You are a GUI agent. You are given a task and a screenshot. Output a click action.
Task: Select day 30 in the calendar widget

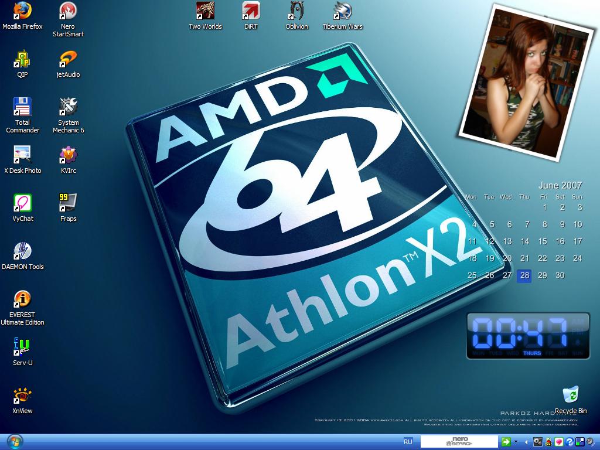(x=560, y=275)
